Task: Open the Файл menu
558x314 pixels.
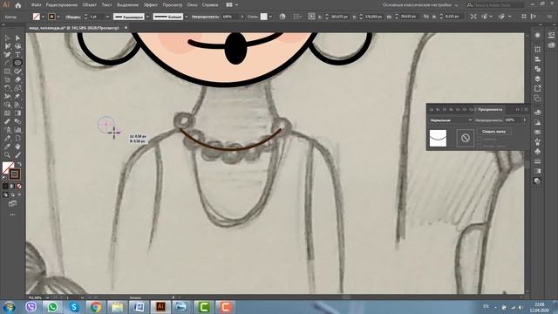Action: tap(36, 5)
